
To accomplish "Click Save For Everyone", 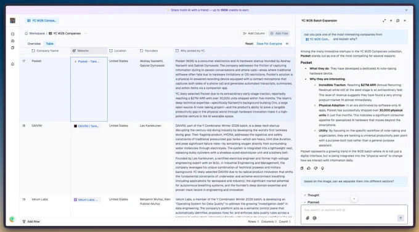I will [269, 44].
